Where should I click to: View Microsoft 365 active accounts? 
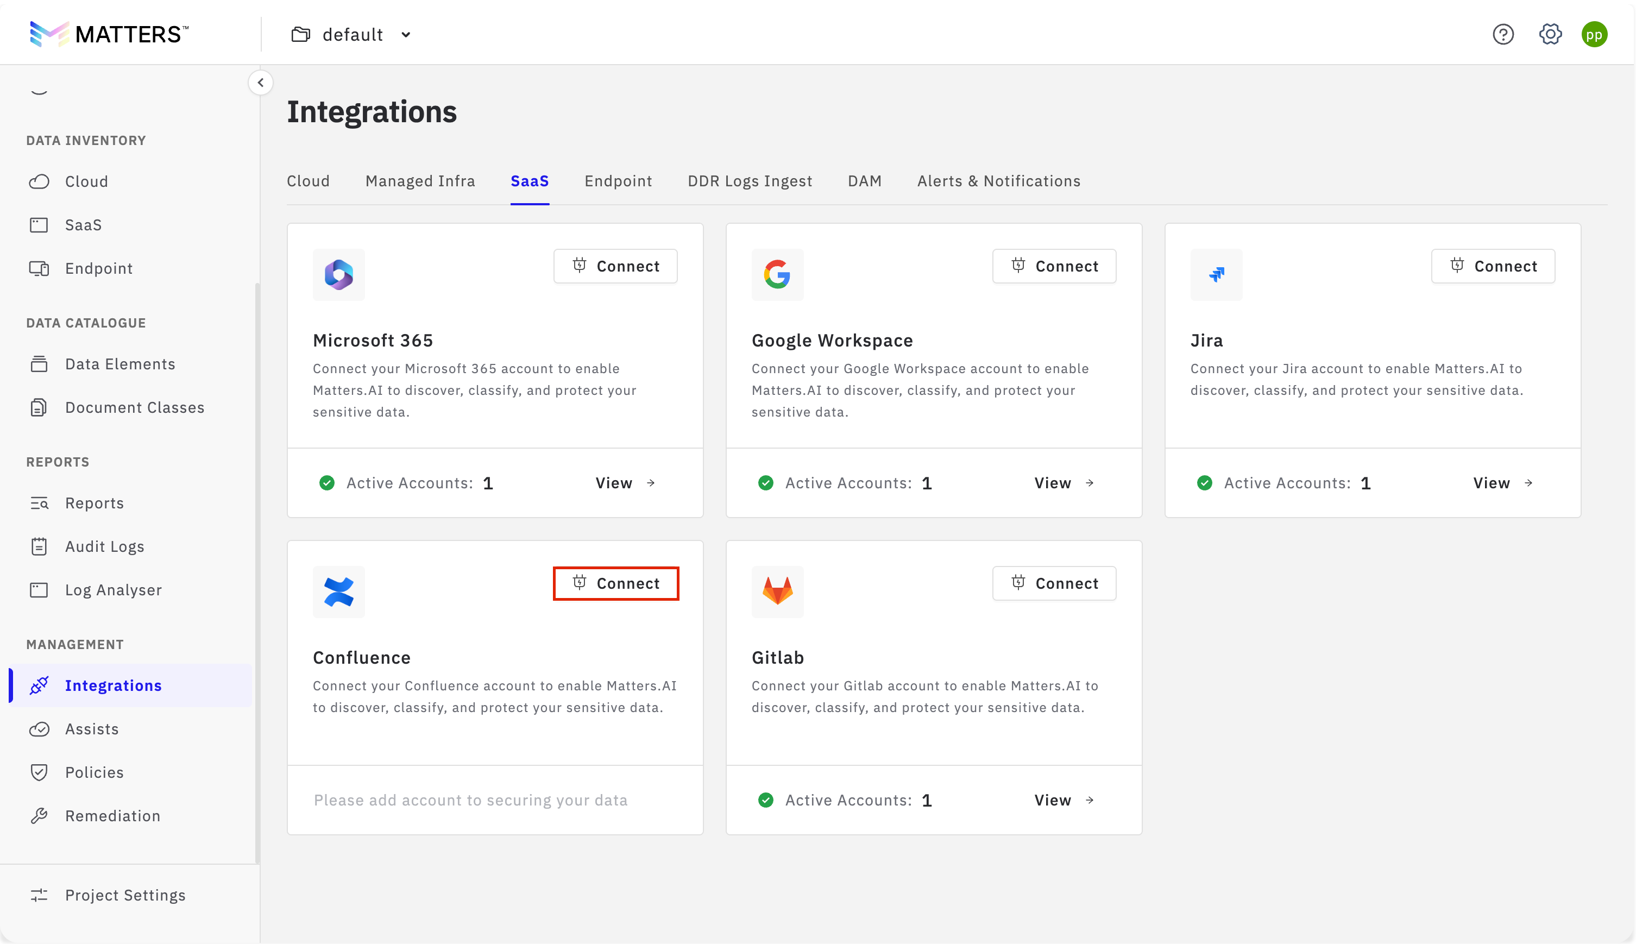click(x=626, y=483)
